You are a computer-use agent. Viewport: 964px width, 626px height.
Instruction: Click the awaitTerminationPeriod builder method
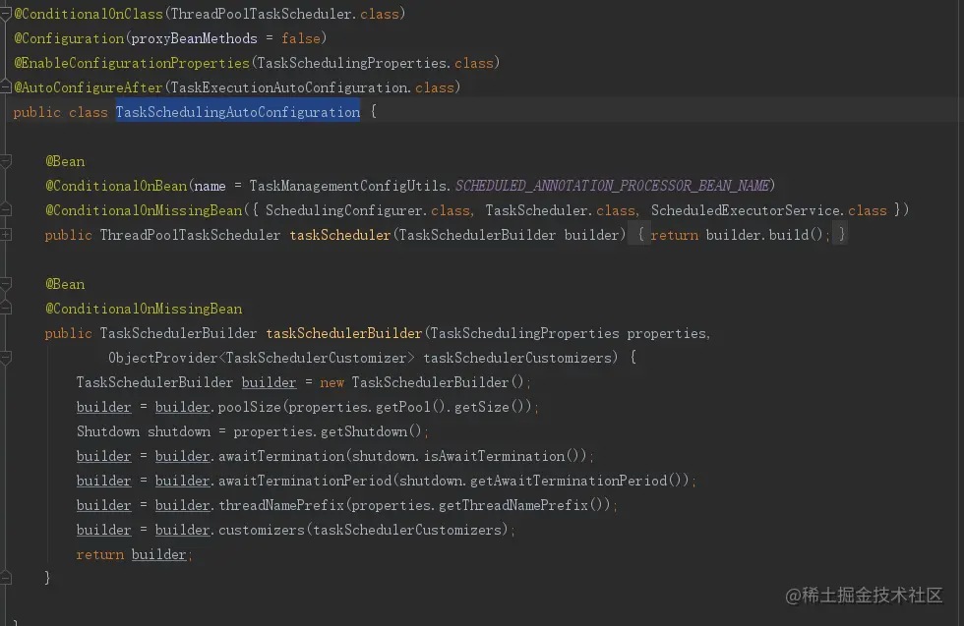[305, 481]
